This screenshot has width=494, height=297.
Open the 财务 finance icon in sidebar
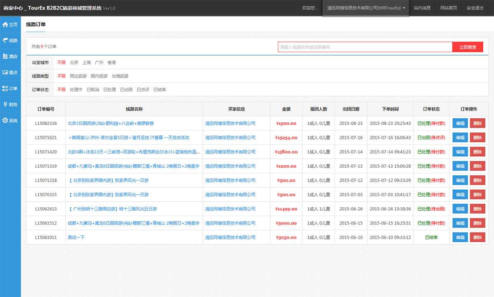tap(5, 104)
